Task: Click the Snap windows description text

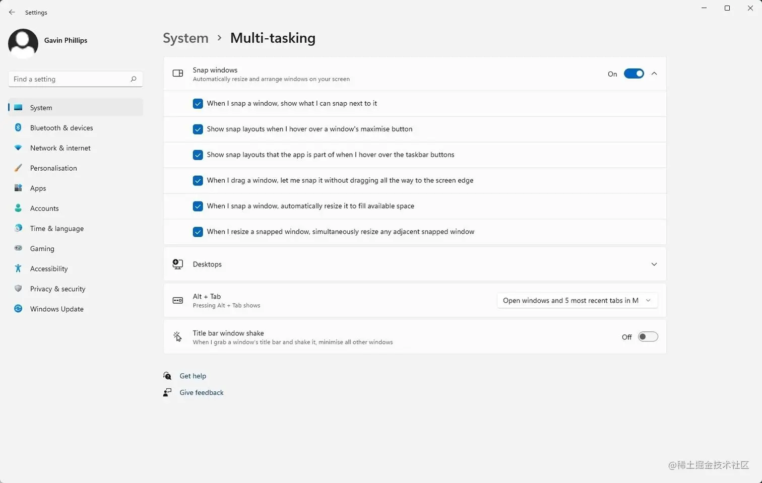Action: point(271,79)
